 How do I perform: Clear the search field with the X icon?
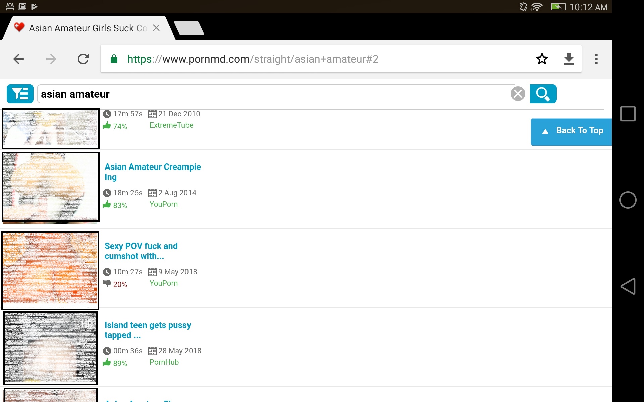coord(518,94)
